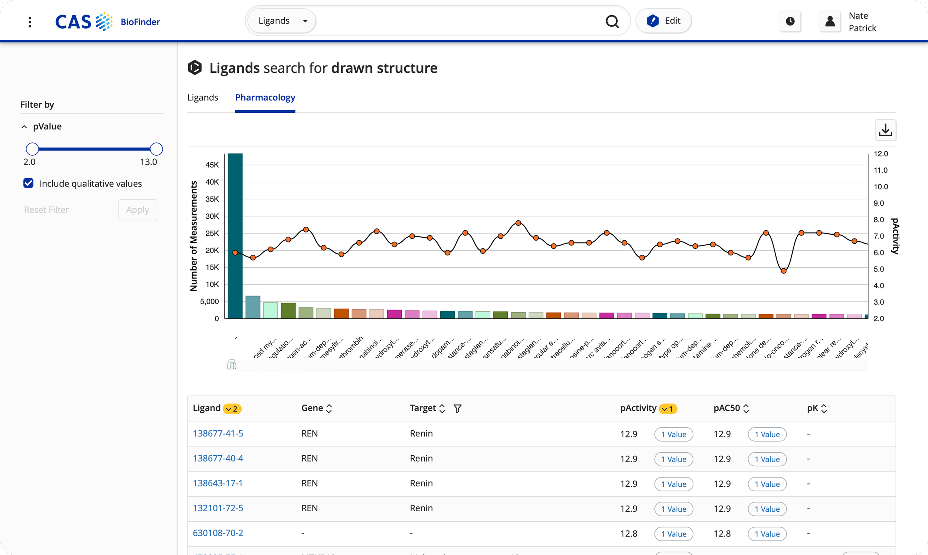Click the search magnifier icon
This screenshot has height=555, width=928.
(612, 21)
